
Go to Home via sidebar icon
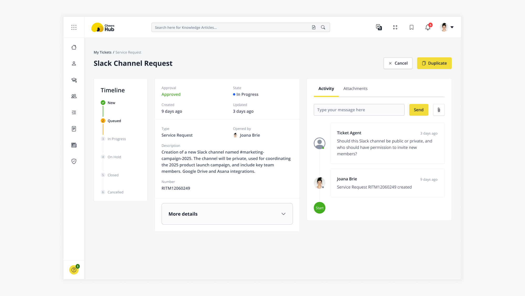click(74, 47)
